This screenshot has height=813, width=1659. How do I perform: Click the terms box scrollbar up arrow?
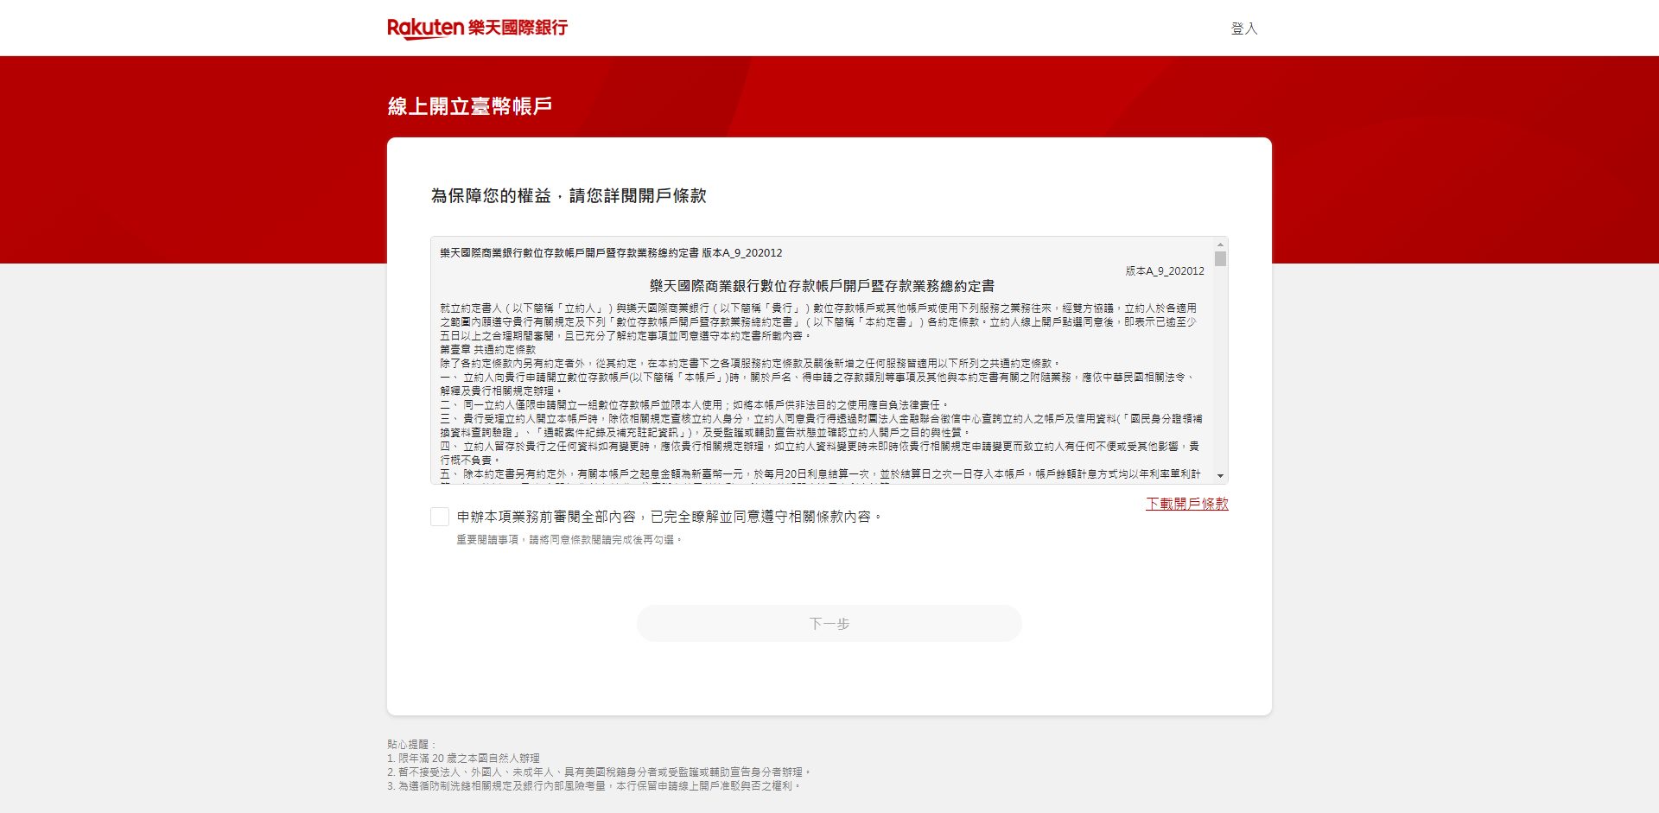[1220, 245]
